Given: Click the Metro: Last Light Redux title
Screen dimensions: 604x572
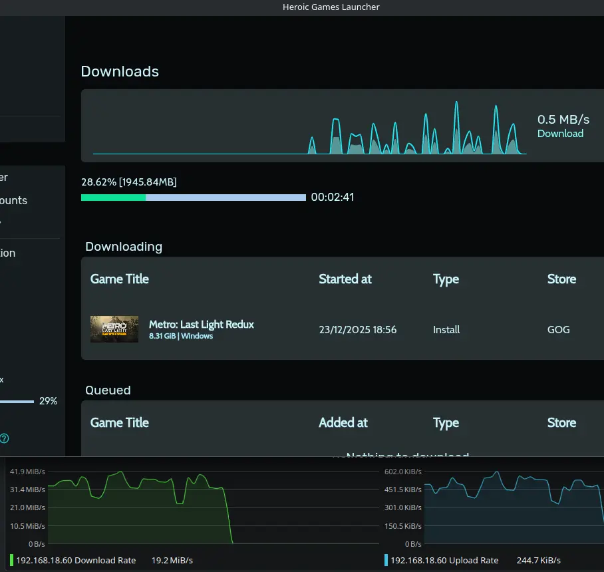Looking at the screenshot, I should pyautogui.click(x=201, y=325).
